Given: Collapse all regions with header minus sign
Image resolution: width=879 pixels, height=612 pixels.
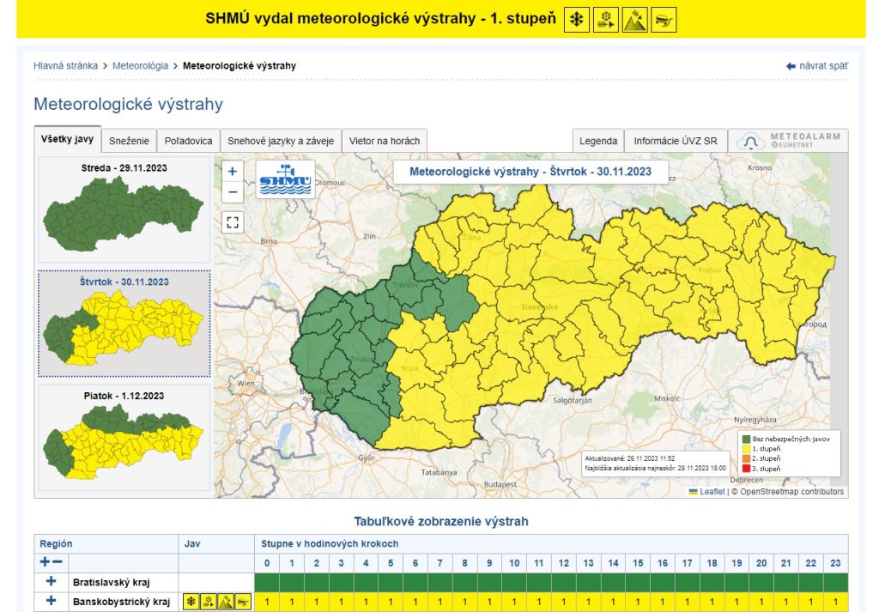Looking at the screenshot, I should (x=58, y=562).
